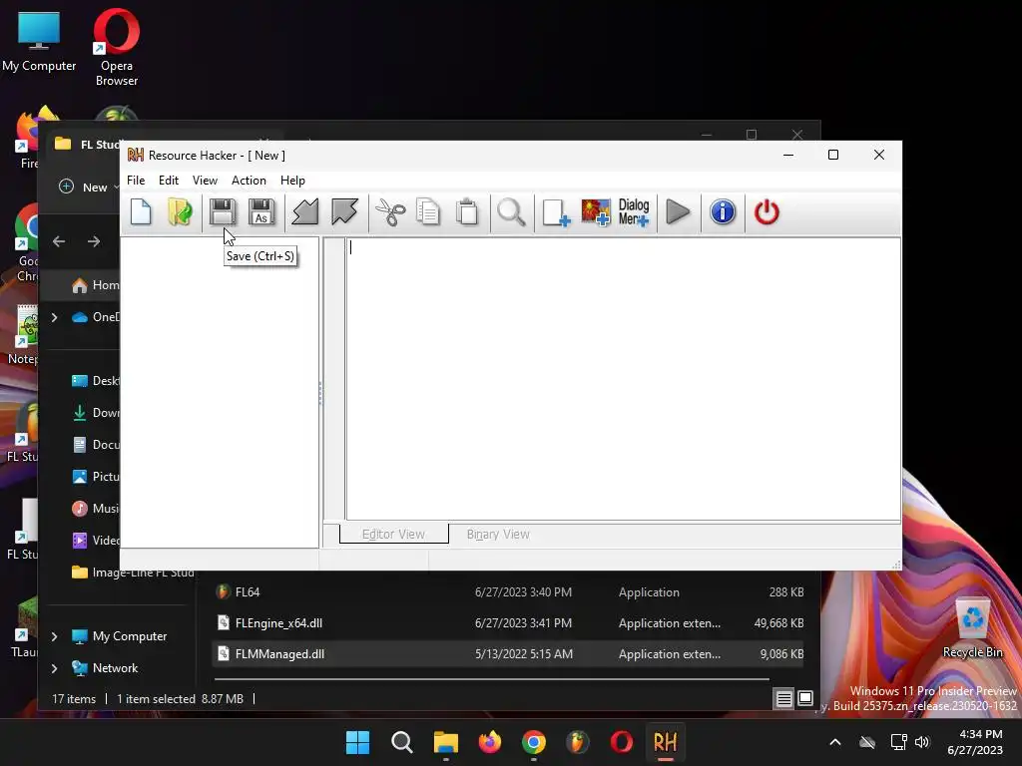Click the splitter handle between tree and editor
This screenshot has width=1022, height=766.
pyautogui.click(x=320, y=393)
